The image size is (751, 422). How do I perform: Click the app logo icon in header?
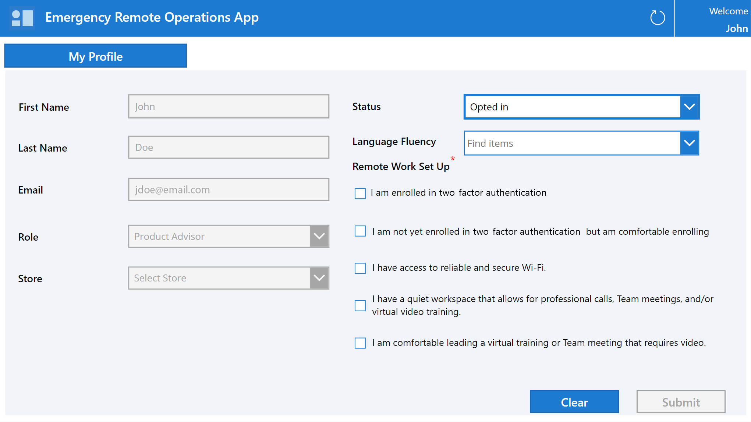22,18
